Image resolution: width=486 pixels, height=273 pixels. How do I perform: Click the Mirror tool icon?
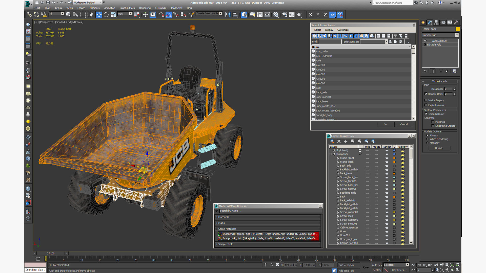tap(228, 15)
